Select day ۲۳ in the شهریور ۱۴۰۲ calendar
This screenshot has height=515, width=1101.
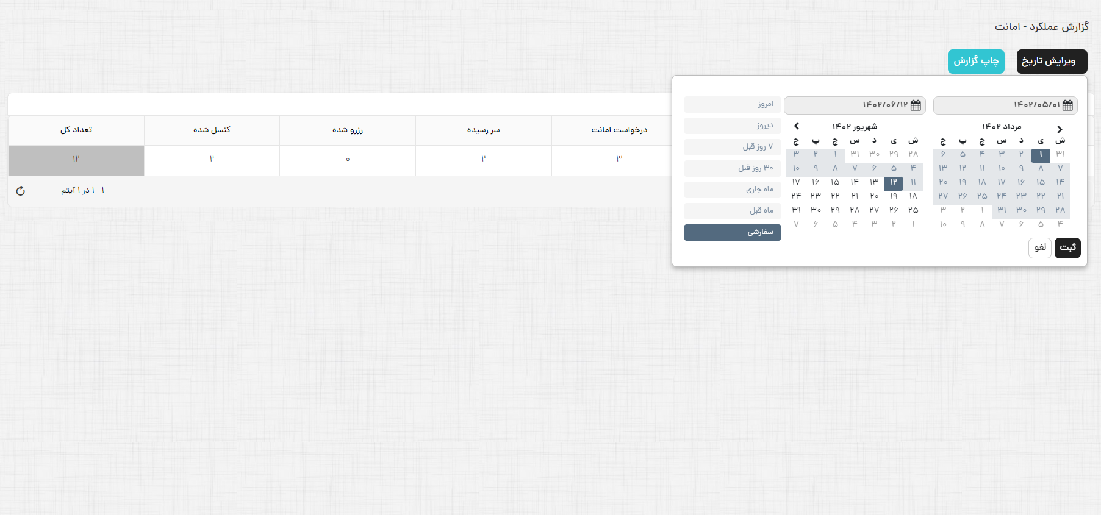point(816,196)
